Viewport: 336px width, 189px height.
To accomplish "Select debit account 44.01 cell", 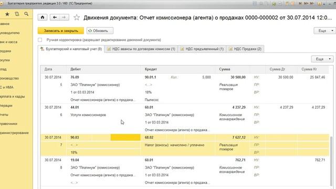I will (x=75, y=107).
